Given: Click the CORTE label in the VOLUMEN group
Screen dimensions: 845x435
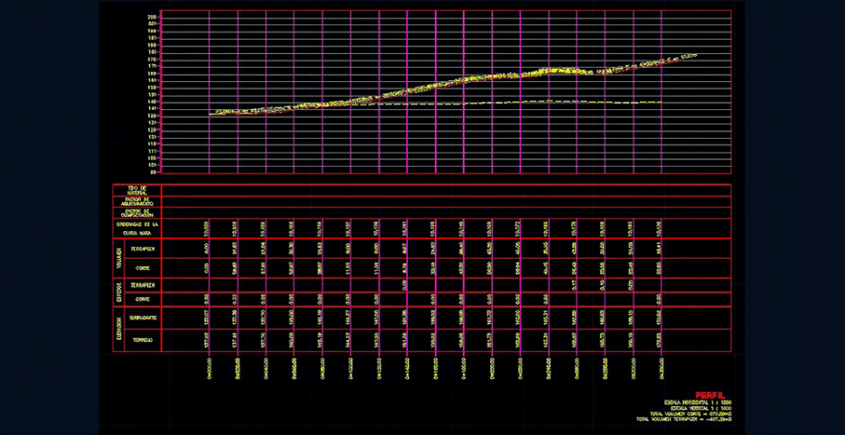Looking at the screenshot, I should pyautogui.click(x=143, y=269).
